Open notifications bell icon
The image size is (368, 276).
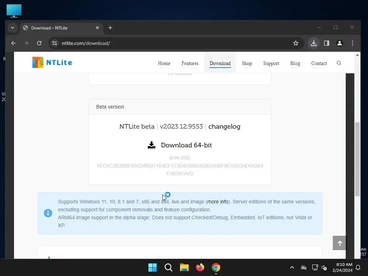coord(358,267)
